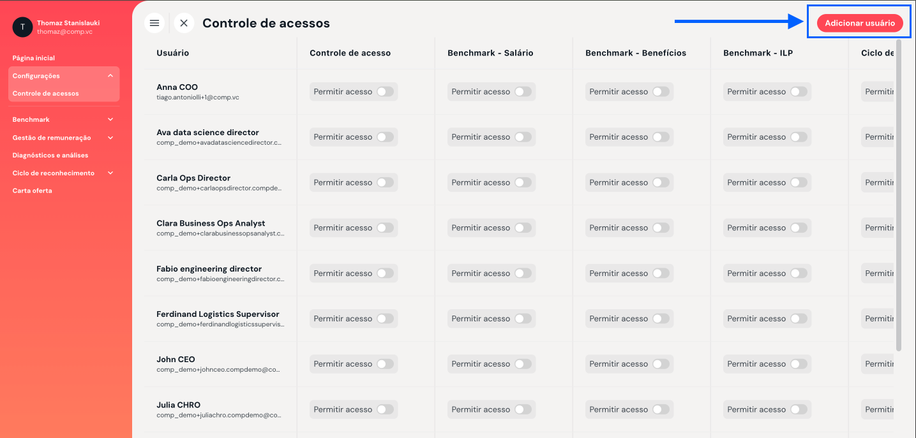
Task: Click the vertical scrollbar of table
Action: click(899, 195)
